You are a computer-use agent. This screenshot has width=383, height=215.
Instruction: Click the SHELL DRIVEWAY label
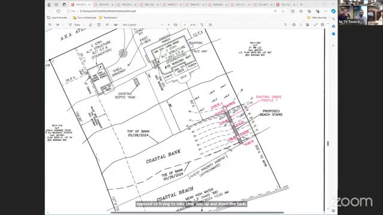[119, 72]
